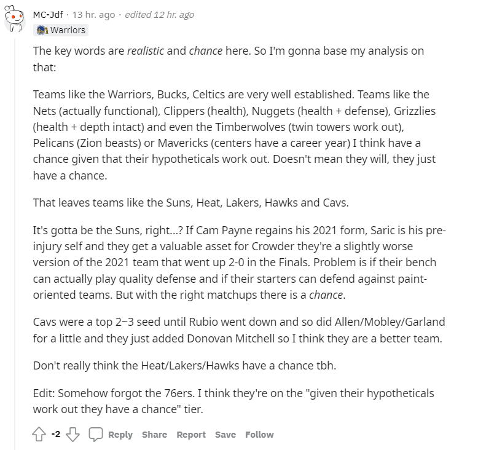Click the -2 vote score
The width and height of the screenshot is (478, 450).
click(x=56, y=434)
